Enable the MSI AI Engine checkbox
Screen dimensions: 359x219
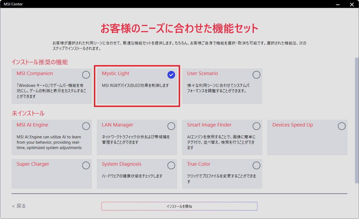tap(86, 126)
